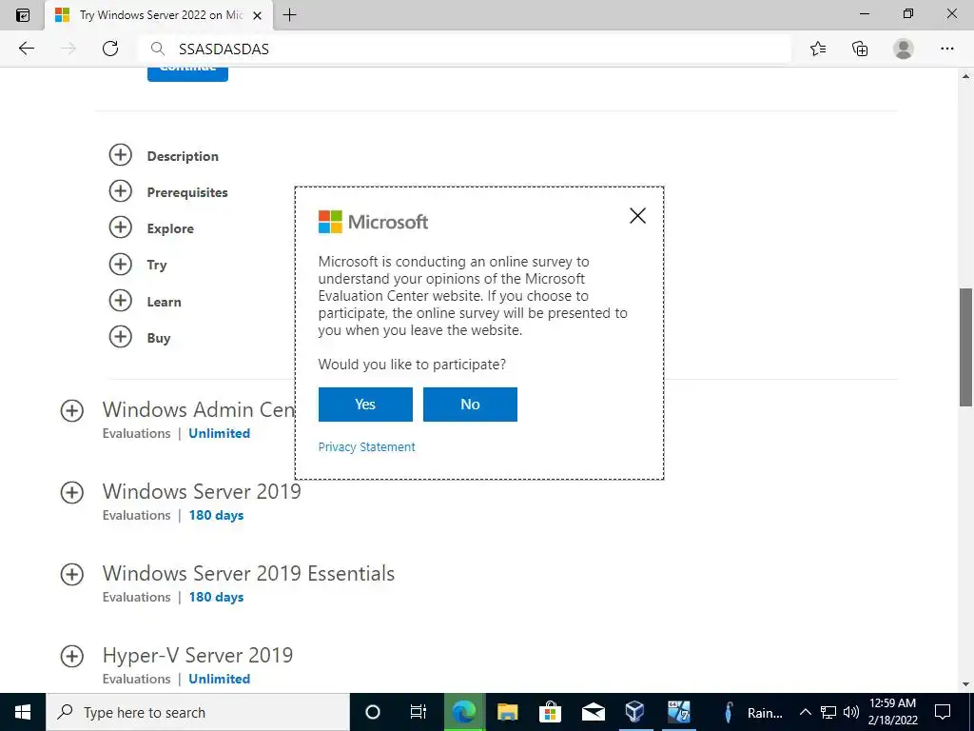Viewport: 974px width, 731px height.
Task: Click the browser back arrow
Action: 26,49
